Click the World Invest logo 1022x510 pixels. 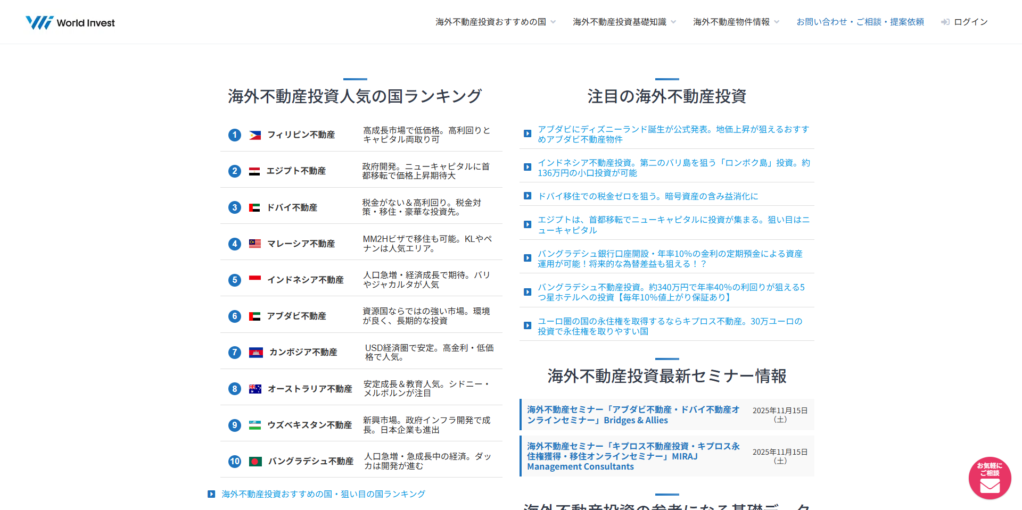pos(70,22)
